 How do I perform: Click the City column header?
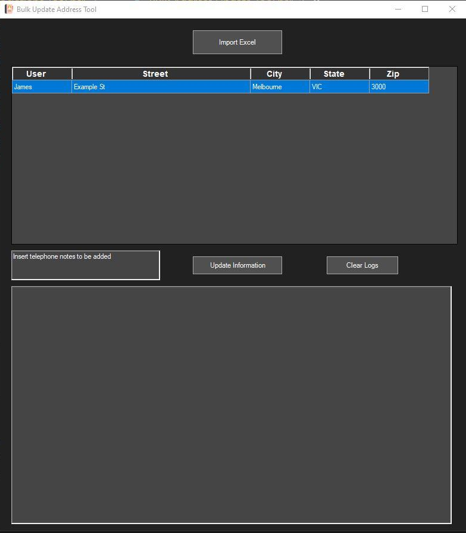pyautogui.click(x=280, y=74)
